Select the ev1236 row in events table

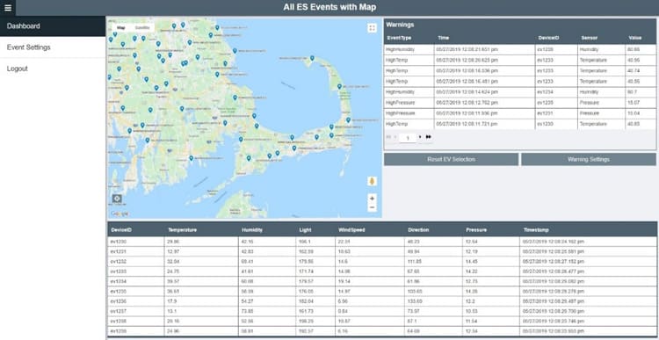pyautogui.click(x=382, y=301)
